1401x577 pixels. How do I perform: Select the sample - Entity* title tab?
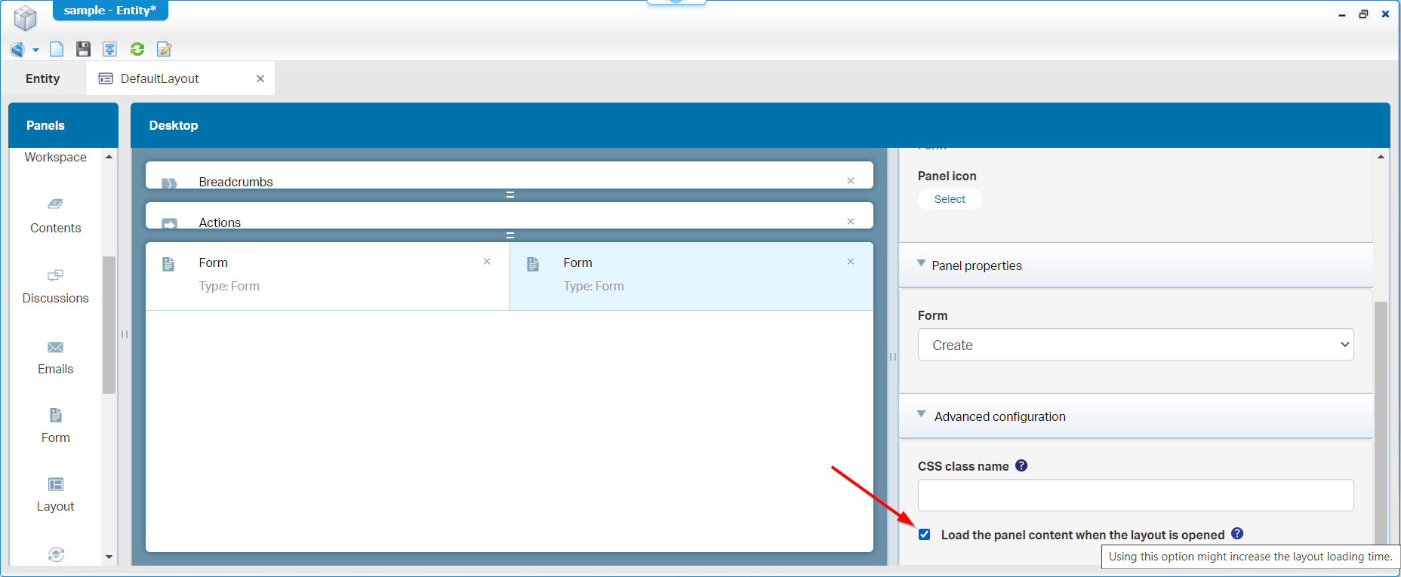click(110, 11)
